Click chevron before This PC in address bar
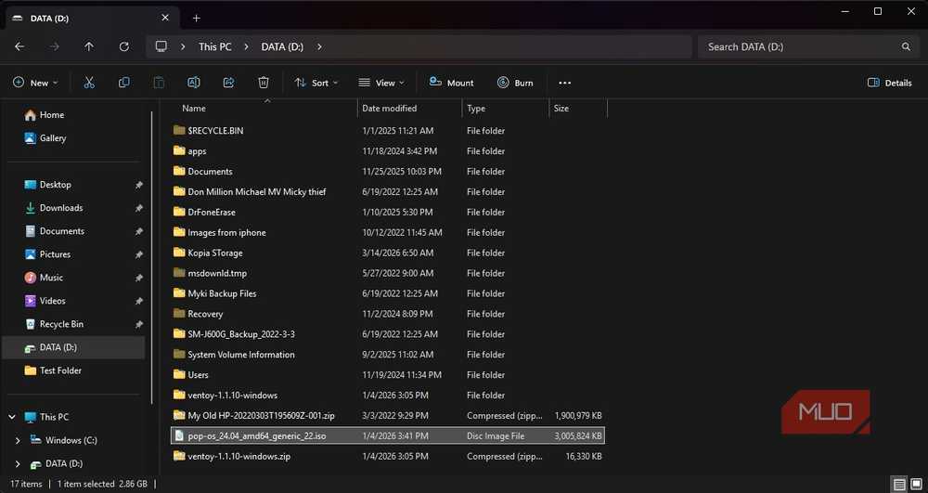The width and height of the screenshot is (928, 493). click(184, 46)
